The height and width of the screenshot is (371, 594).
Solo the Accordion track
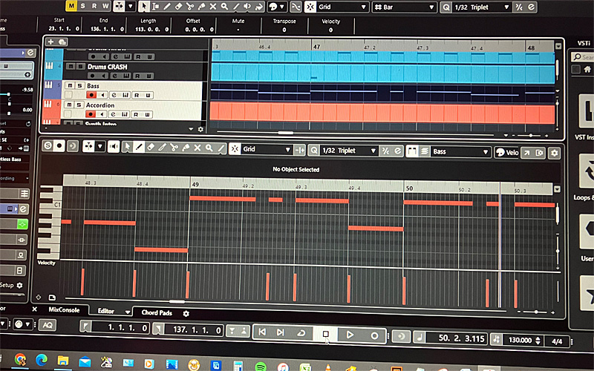click(x=79, y=105)
